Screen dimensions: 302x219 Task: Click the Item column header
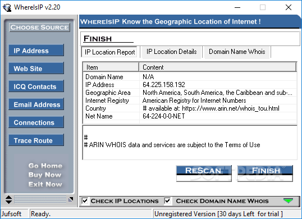111,67
